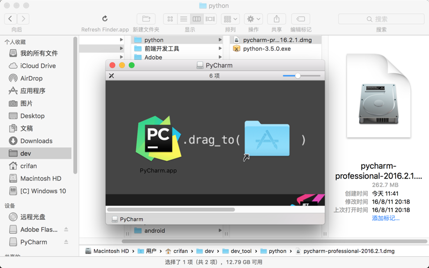Open crifan home folder in sidebar
The height and width of the screenshot is (268, 429).
35,166
